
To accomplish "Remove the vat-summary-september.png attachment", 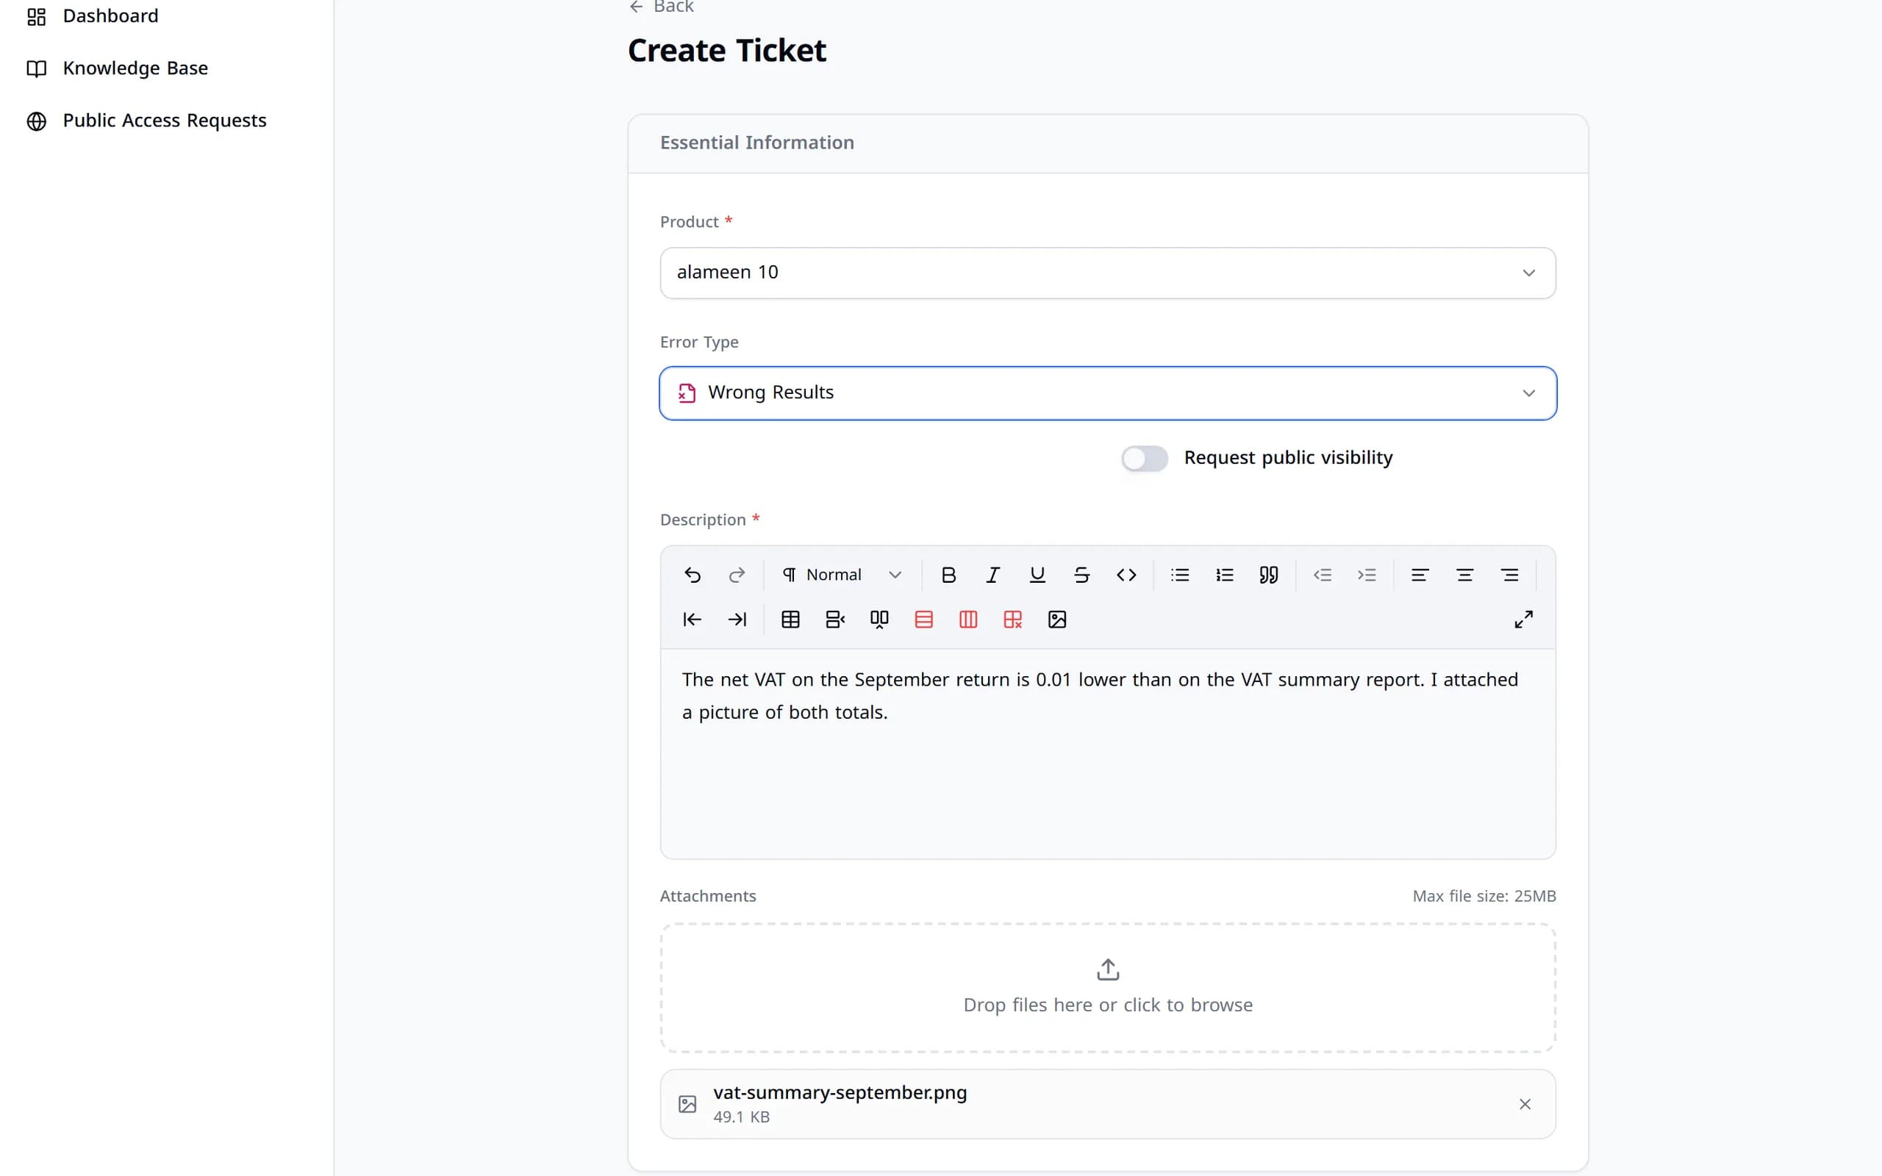I will pyautogui.click(x=1524, y=1104).
